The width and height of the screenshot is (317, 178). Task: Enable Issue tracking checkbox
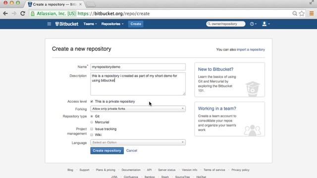(92, 129)
